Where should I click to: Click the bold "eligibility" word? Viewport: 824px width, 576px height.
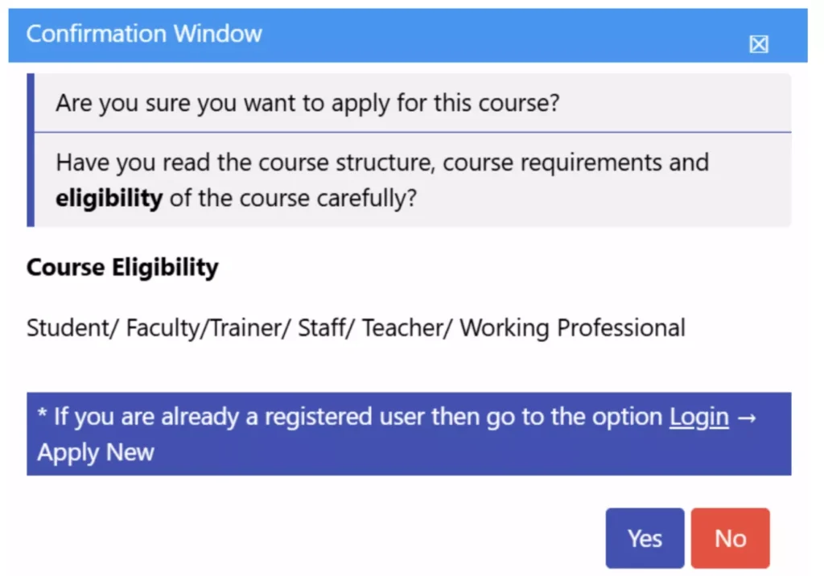[109, 198]
